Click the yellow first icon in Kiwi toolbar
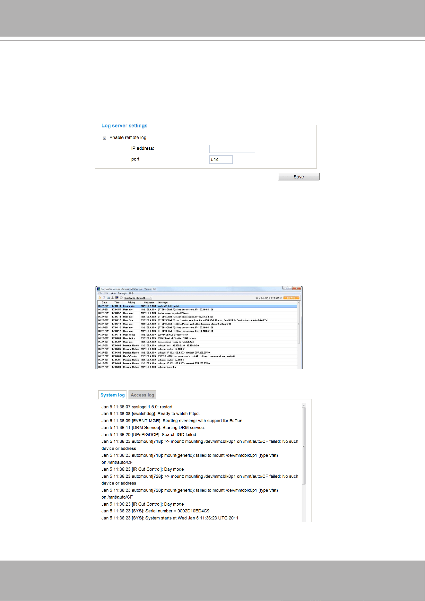Image resolution: width=425 pixels, height=601 pixels. pos(100,298)
